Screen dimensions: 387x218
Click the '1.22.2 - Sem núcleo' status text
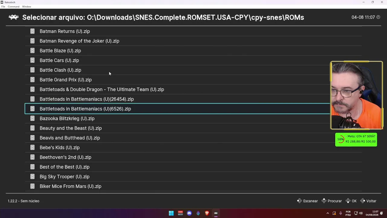click(24, 201)
